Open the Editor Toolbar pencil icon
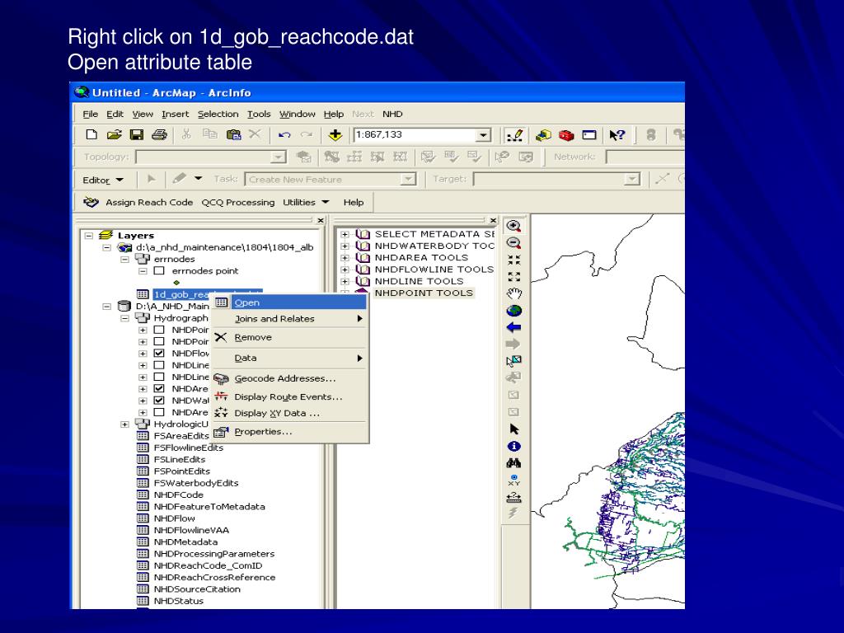The image size is (844, 633). pyautogui.click(x=514, y=135)
